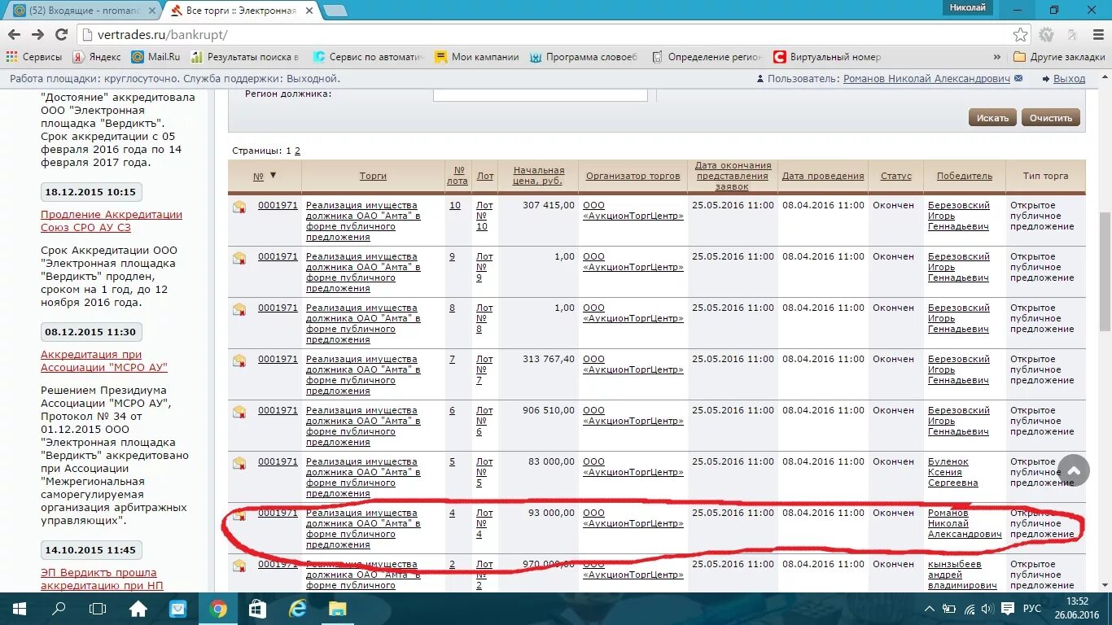Switch to the Все торги tab

point(241,11)
